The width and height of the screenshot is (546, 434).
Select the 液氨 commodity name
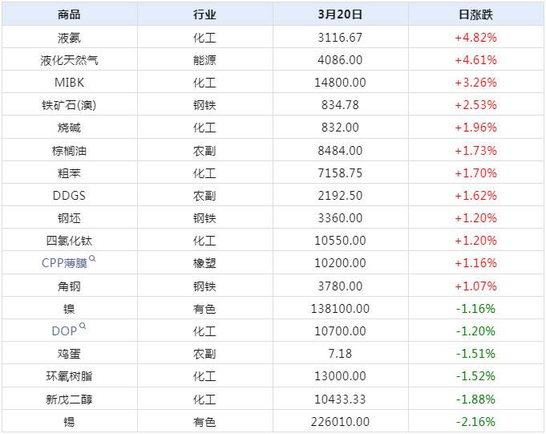70,37
